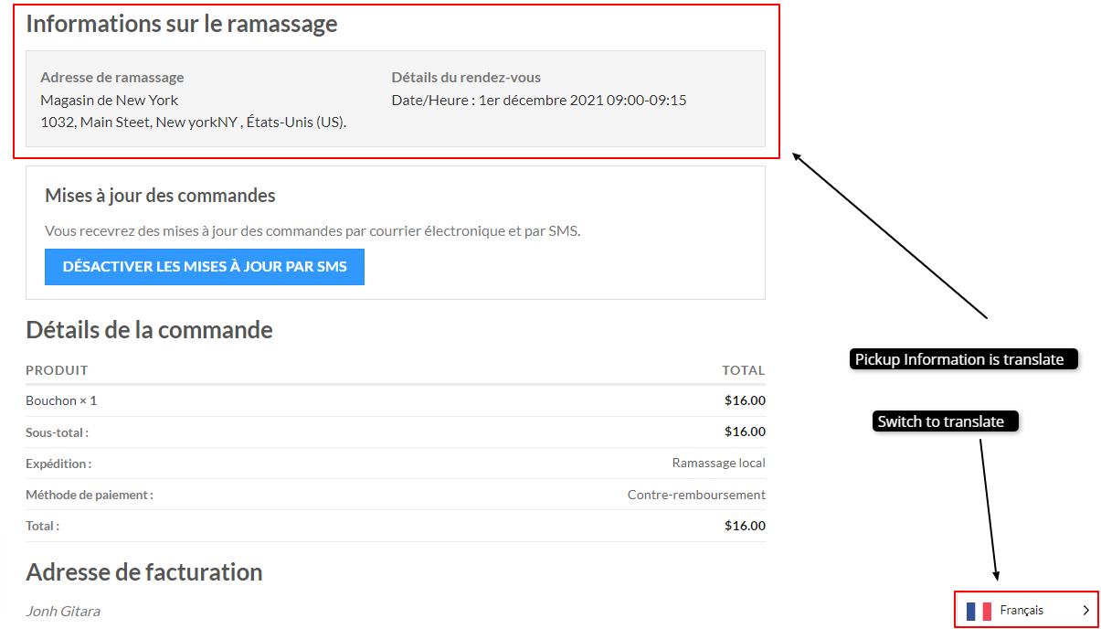
Task: Select the 'Total :' row label
Action: click(x=42, y=526)
